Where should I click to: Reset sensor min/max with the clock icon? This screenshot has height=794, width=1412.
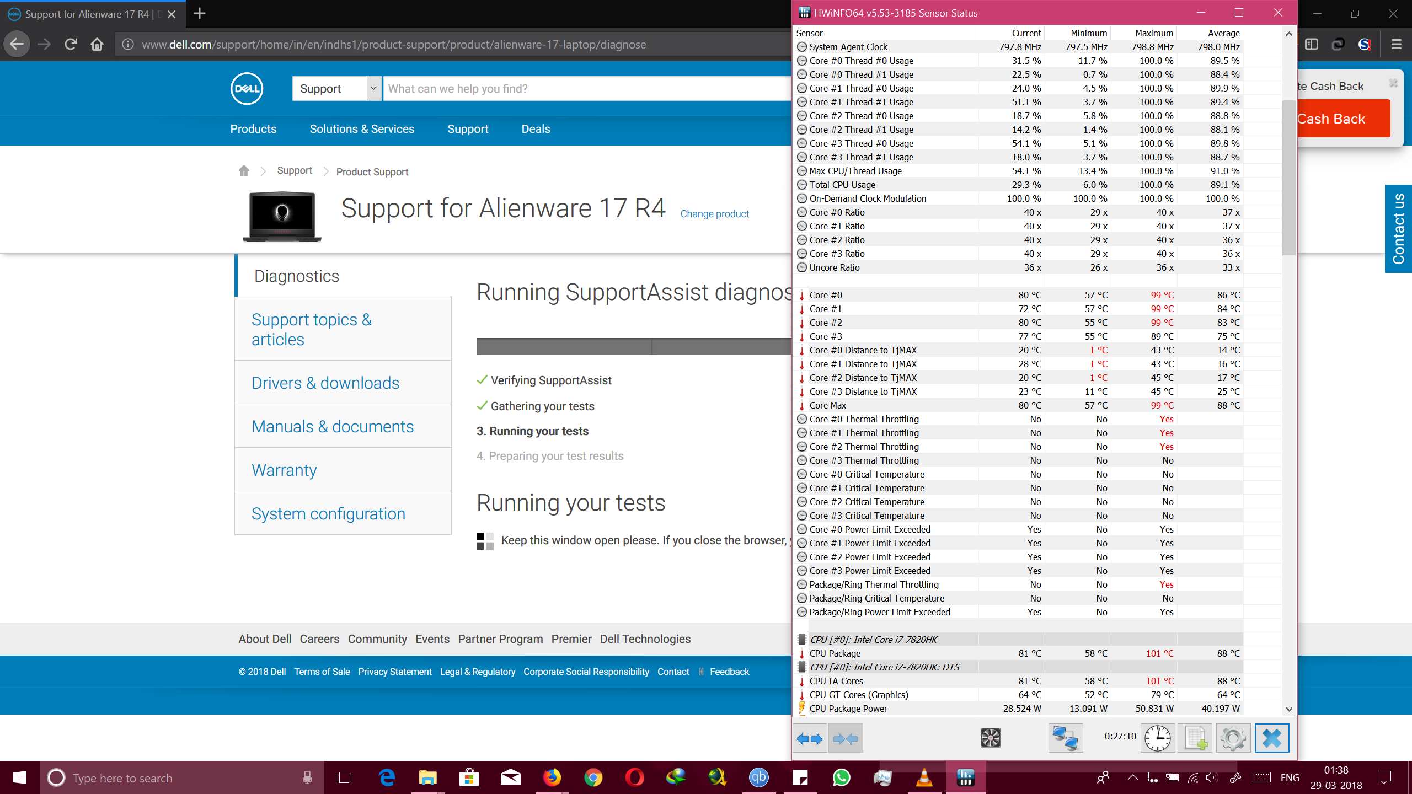point(1157,738)
